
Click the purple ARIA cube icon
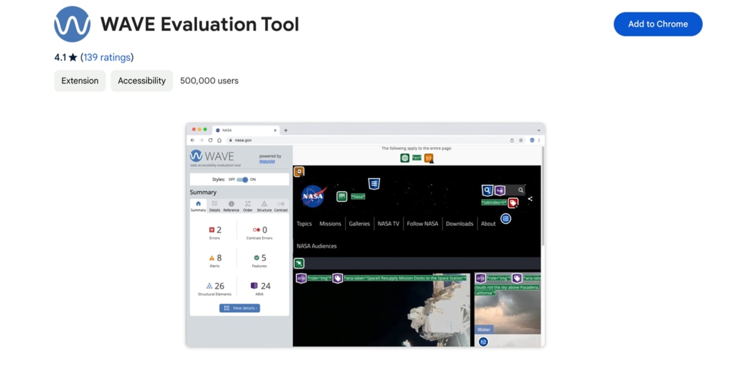click(253, 285)
